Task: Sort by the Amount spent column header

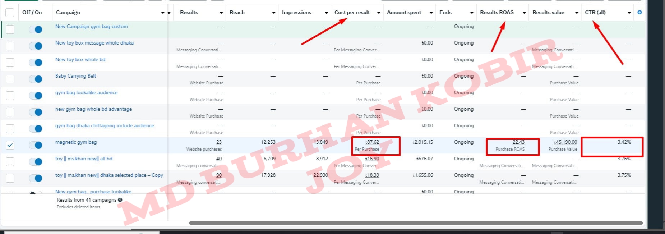Action: click(404, 12)
